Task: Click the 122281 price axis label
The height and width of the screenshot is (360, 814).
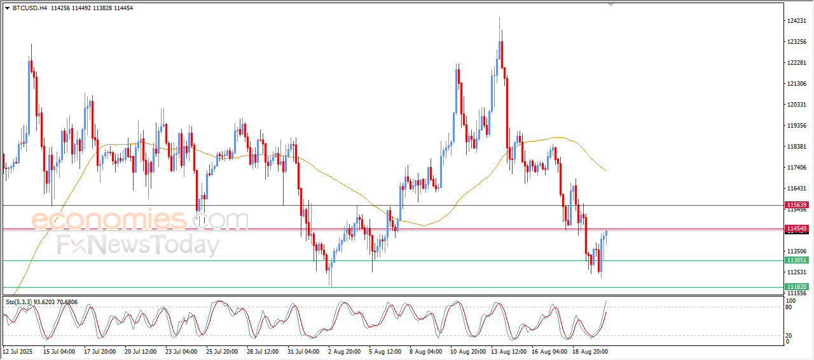Action: point(797,63)
